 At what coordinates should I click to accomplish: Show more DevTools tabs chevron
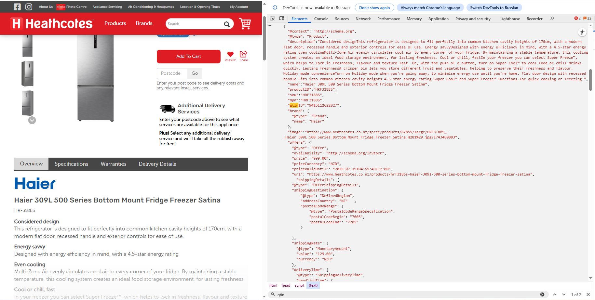click(552, 19)
